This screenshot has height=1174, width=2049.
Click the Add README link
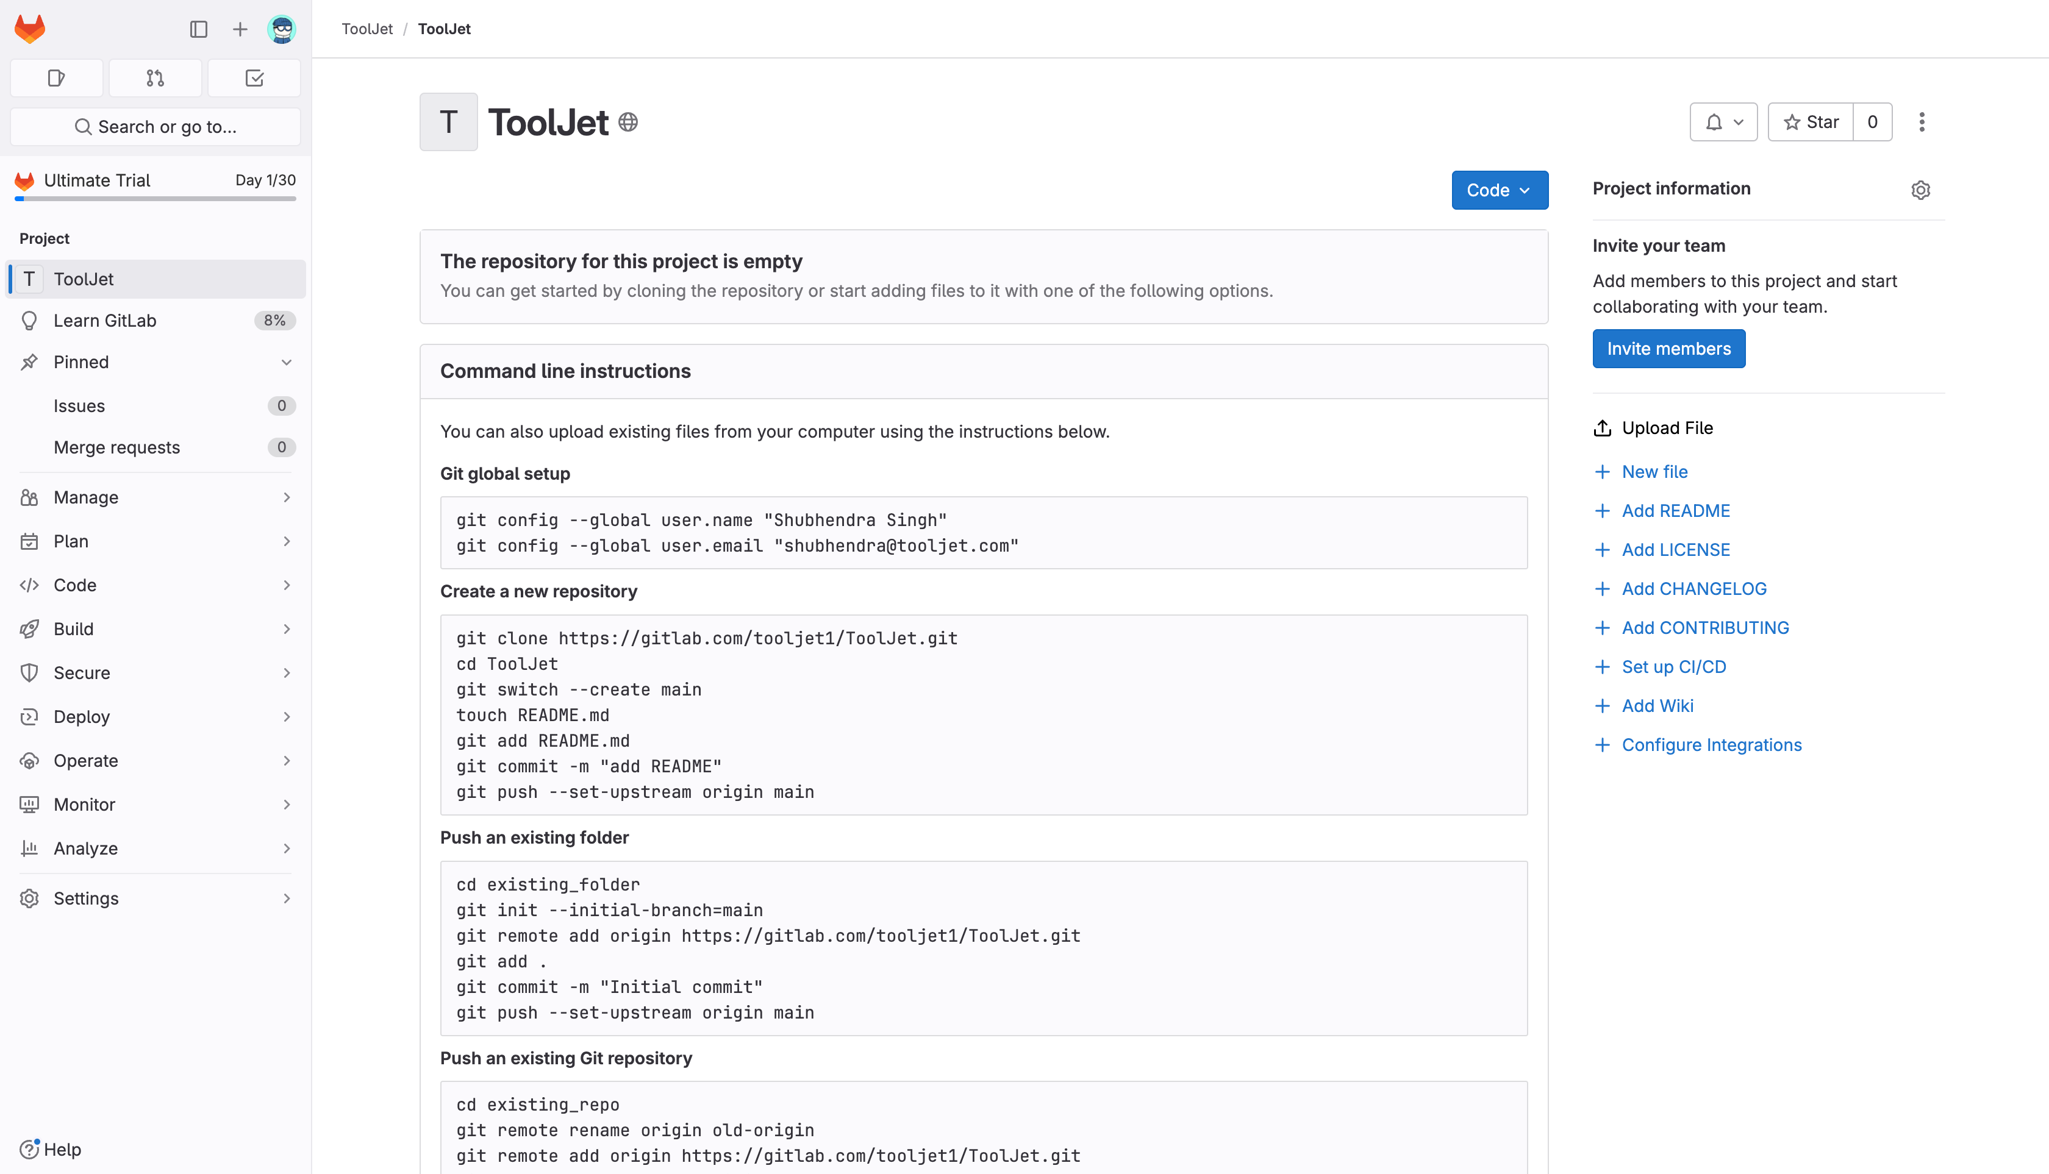[1676, 510]
